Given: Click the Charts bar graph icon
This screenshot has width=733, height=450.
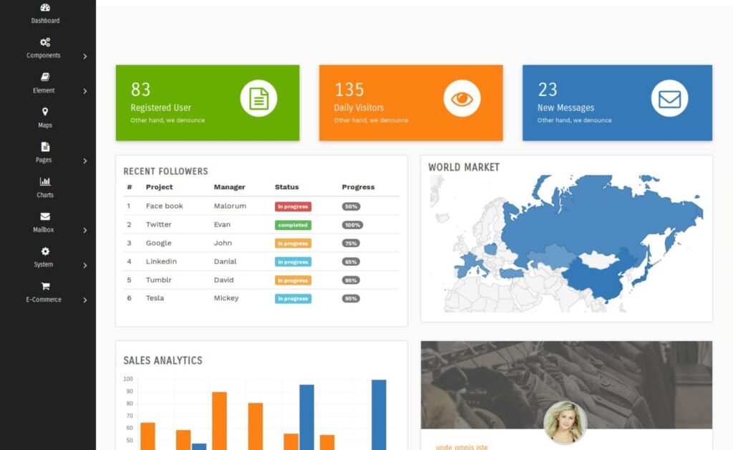Looking at the screenshot, I should tap(45, 181).
